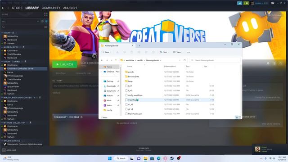Click ADD A GAME at bottom of Steam
The image size is (288, 162).
pos(9,150)
